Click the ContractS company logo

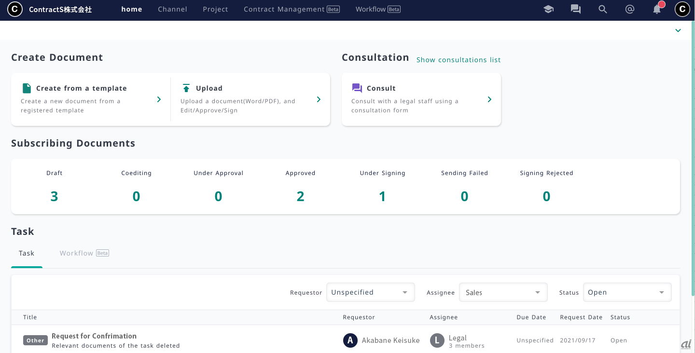click(15, 9)
